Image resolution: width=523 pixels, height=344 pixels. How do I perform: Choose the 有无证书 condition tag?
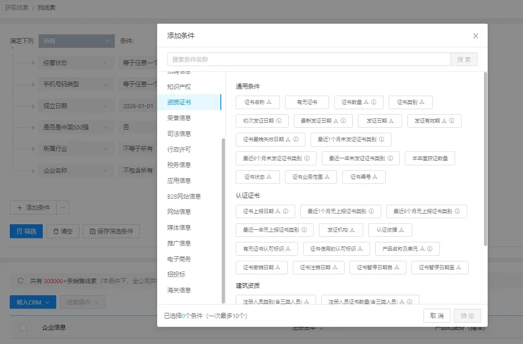[307, 102]
